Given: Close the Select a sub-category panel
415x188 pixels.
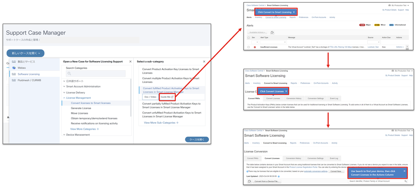Looking at the screenshot, I should pyautogui.click(x=204, y=61).
